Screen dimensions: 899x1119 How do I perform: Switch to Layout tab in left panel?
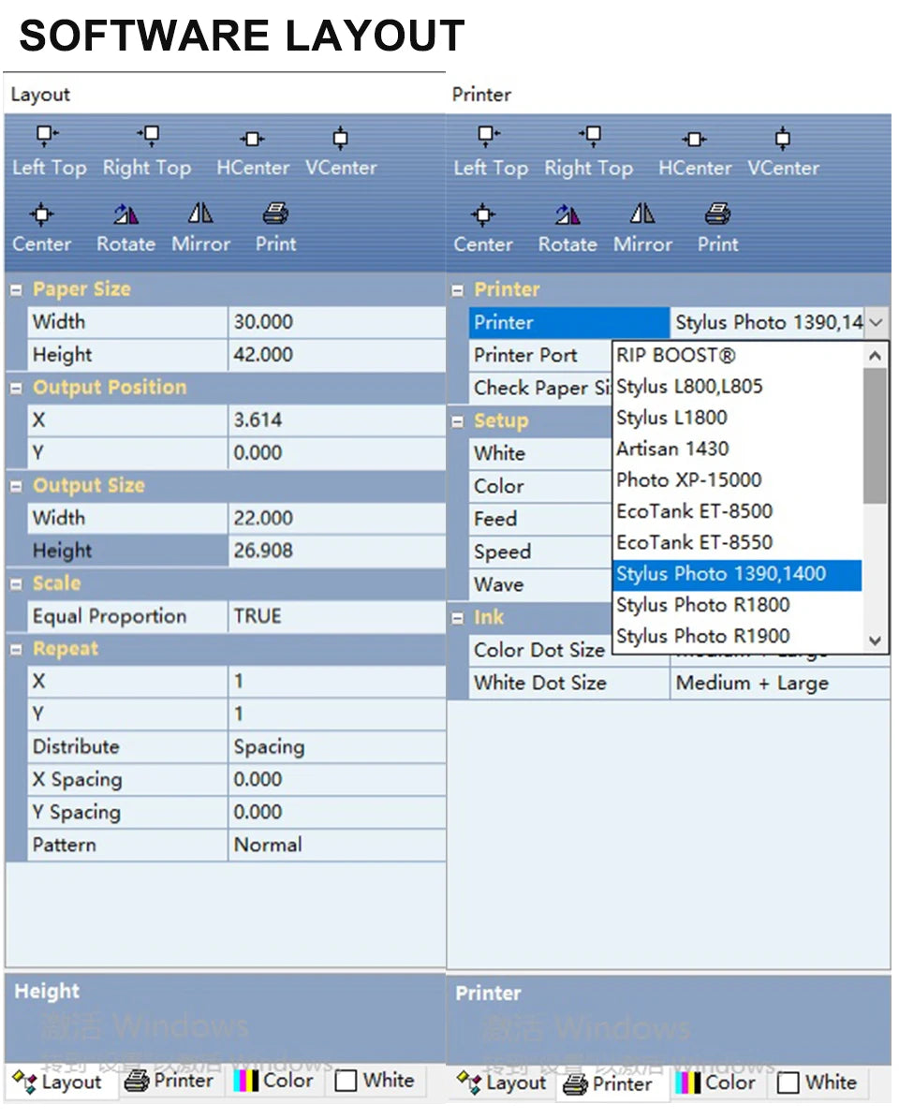pyautogui.click(x=57, y=1082)
